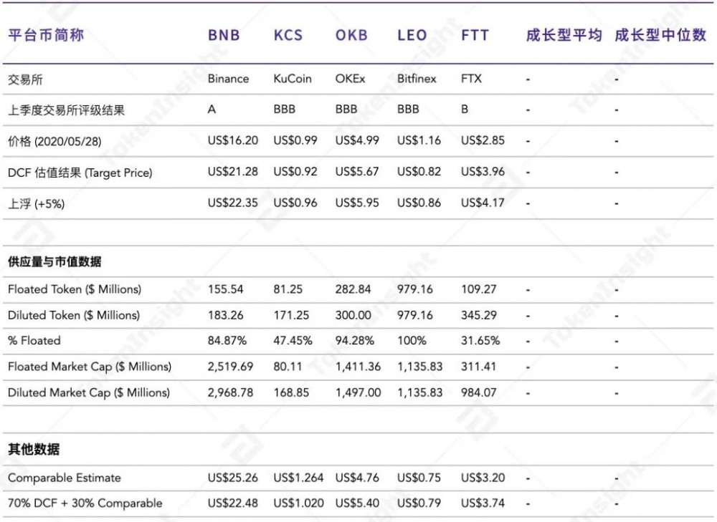Image resolution: width=717 pixels, height=522 pixels.
Task: Select the KCS column header
Action: tap(288, 34)
